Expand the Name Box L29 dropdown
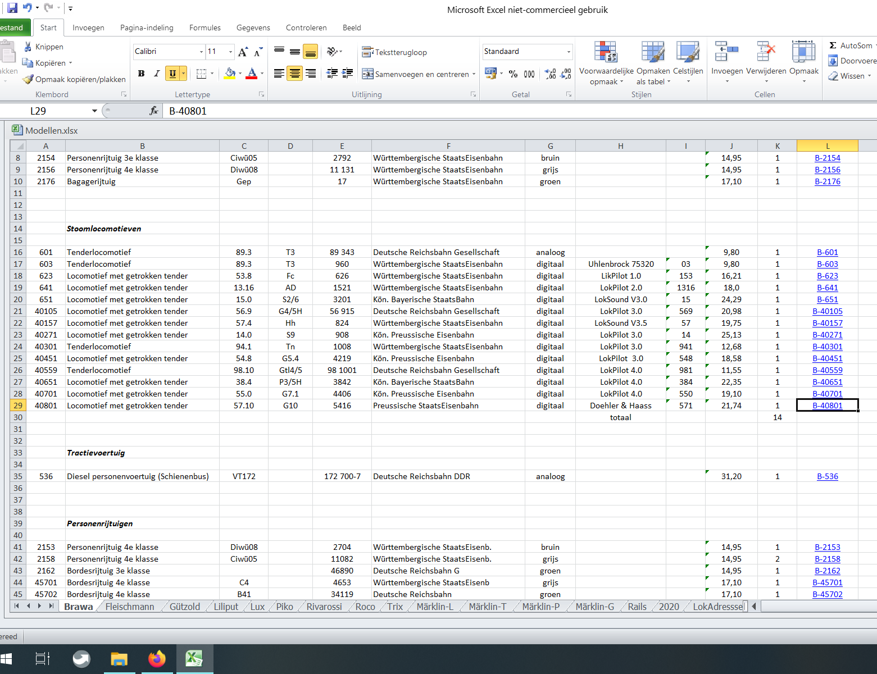Image resolution: width=877 pixels, height=674 pixels. (x=94, y=111)
